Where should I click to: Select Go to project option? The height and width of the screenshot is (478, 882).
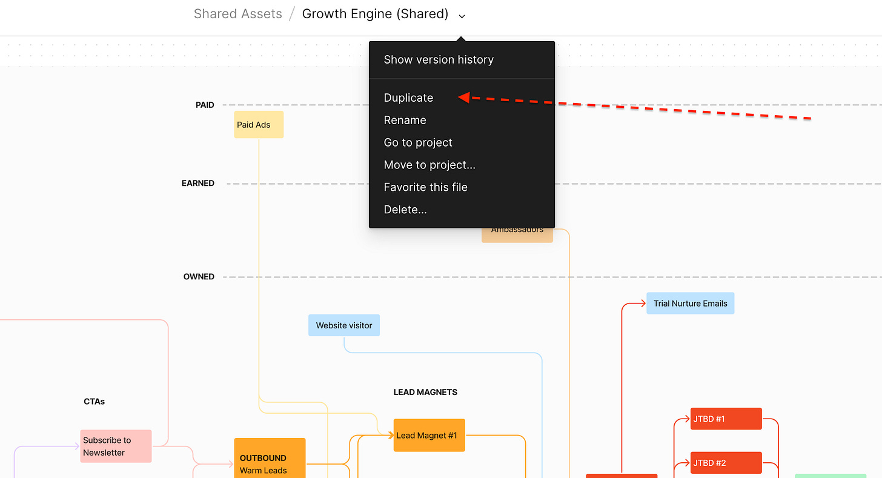point(462,142)
